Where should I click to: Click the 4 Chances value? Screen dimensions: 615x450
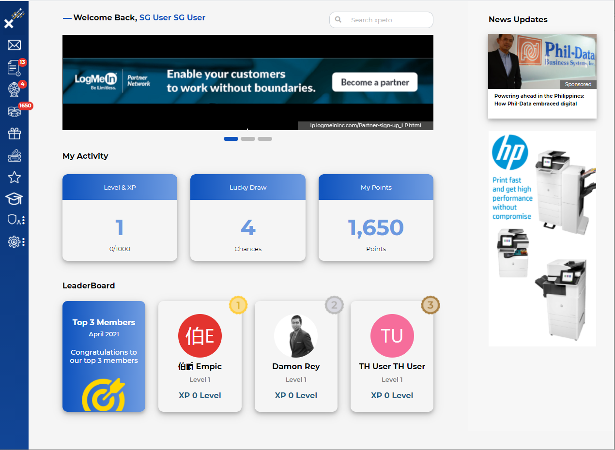click(248, 227)
